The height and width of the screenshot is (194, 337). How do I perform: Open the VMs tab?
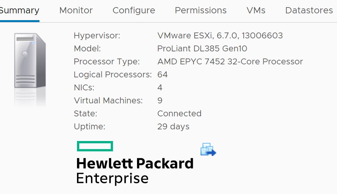pos(256,10)
